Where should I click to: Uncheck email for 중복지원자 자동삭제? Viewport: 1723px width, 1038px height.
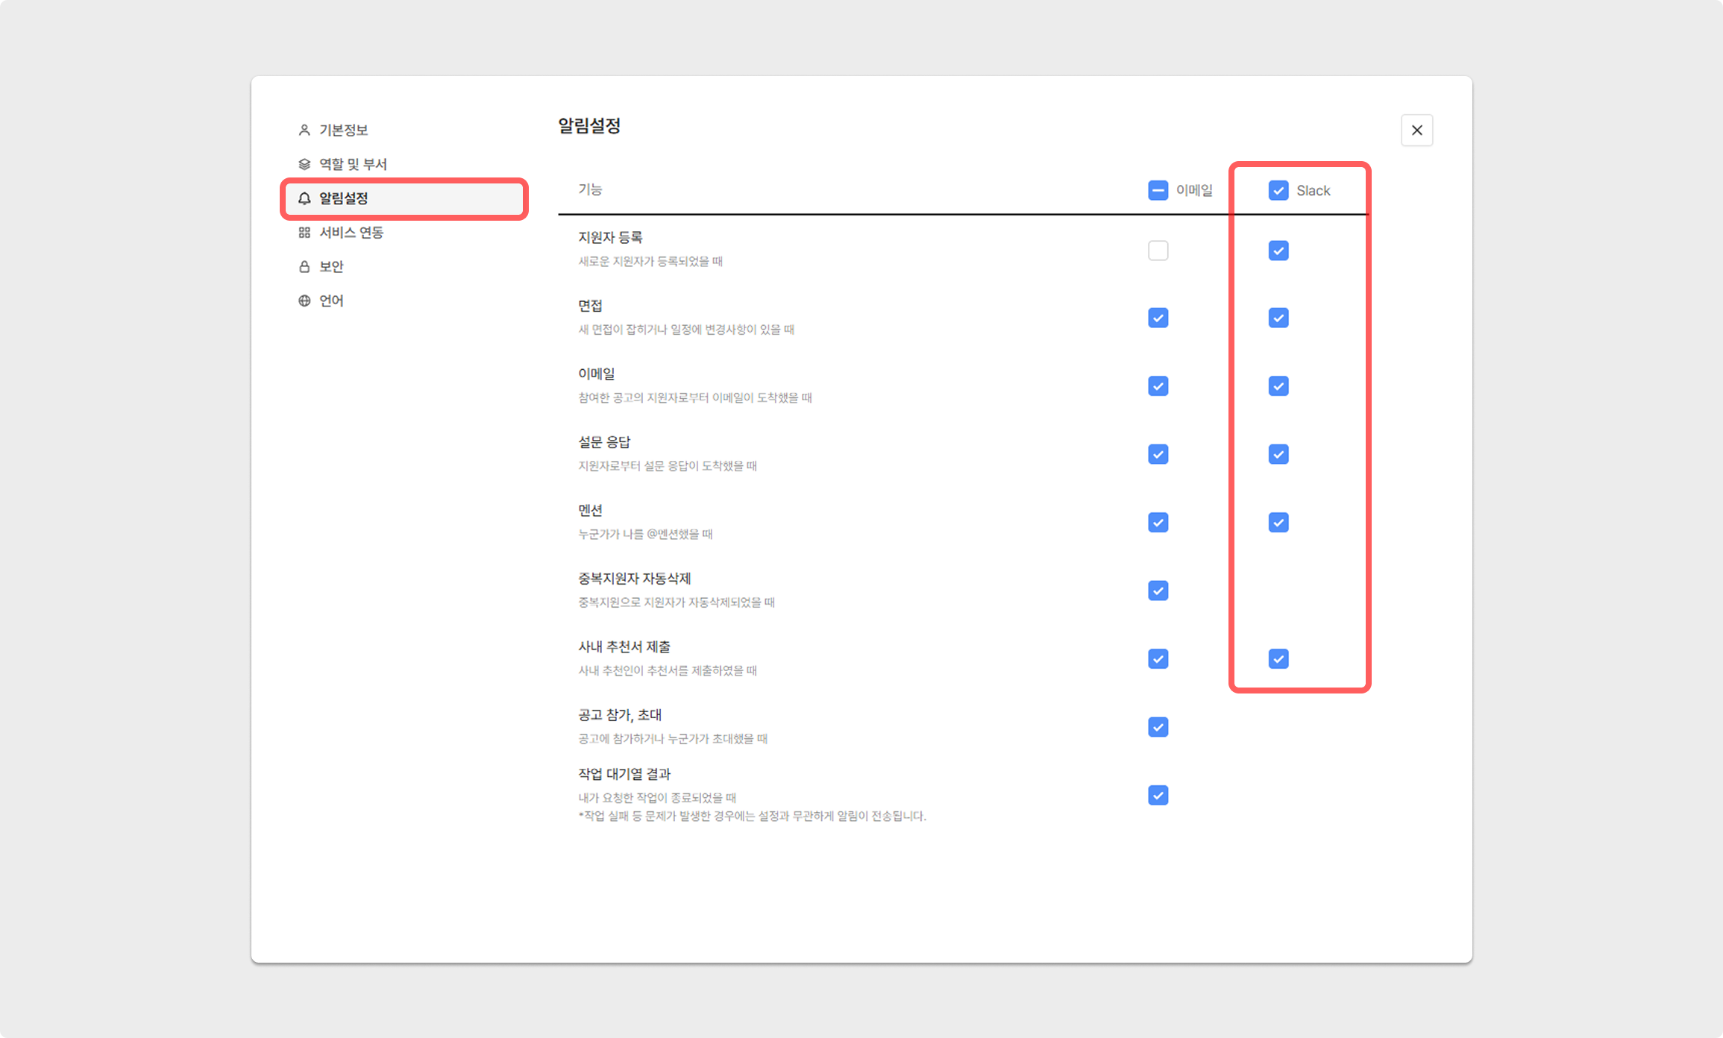(1158, 591)
